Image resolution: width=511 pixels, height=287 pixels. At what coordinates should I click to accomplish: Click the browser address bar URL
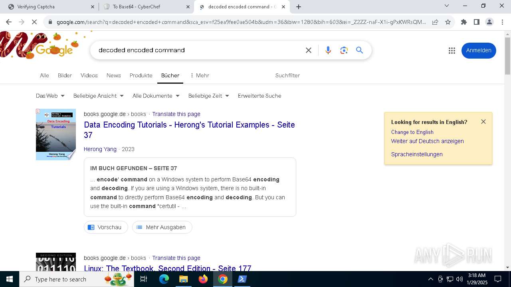click(x=241, y=22)
